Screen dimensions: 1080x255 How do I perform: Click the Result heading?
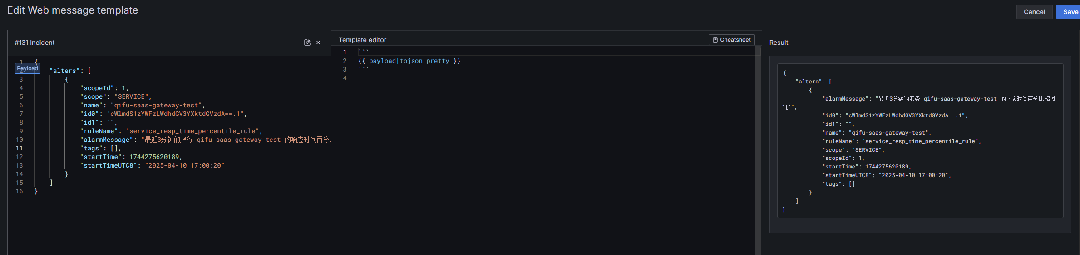tap(779, 43)
